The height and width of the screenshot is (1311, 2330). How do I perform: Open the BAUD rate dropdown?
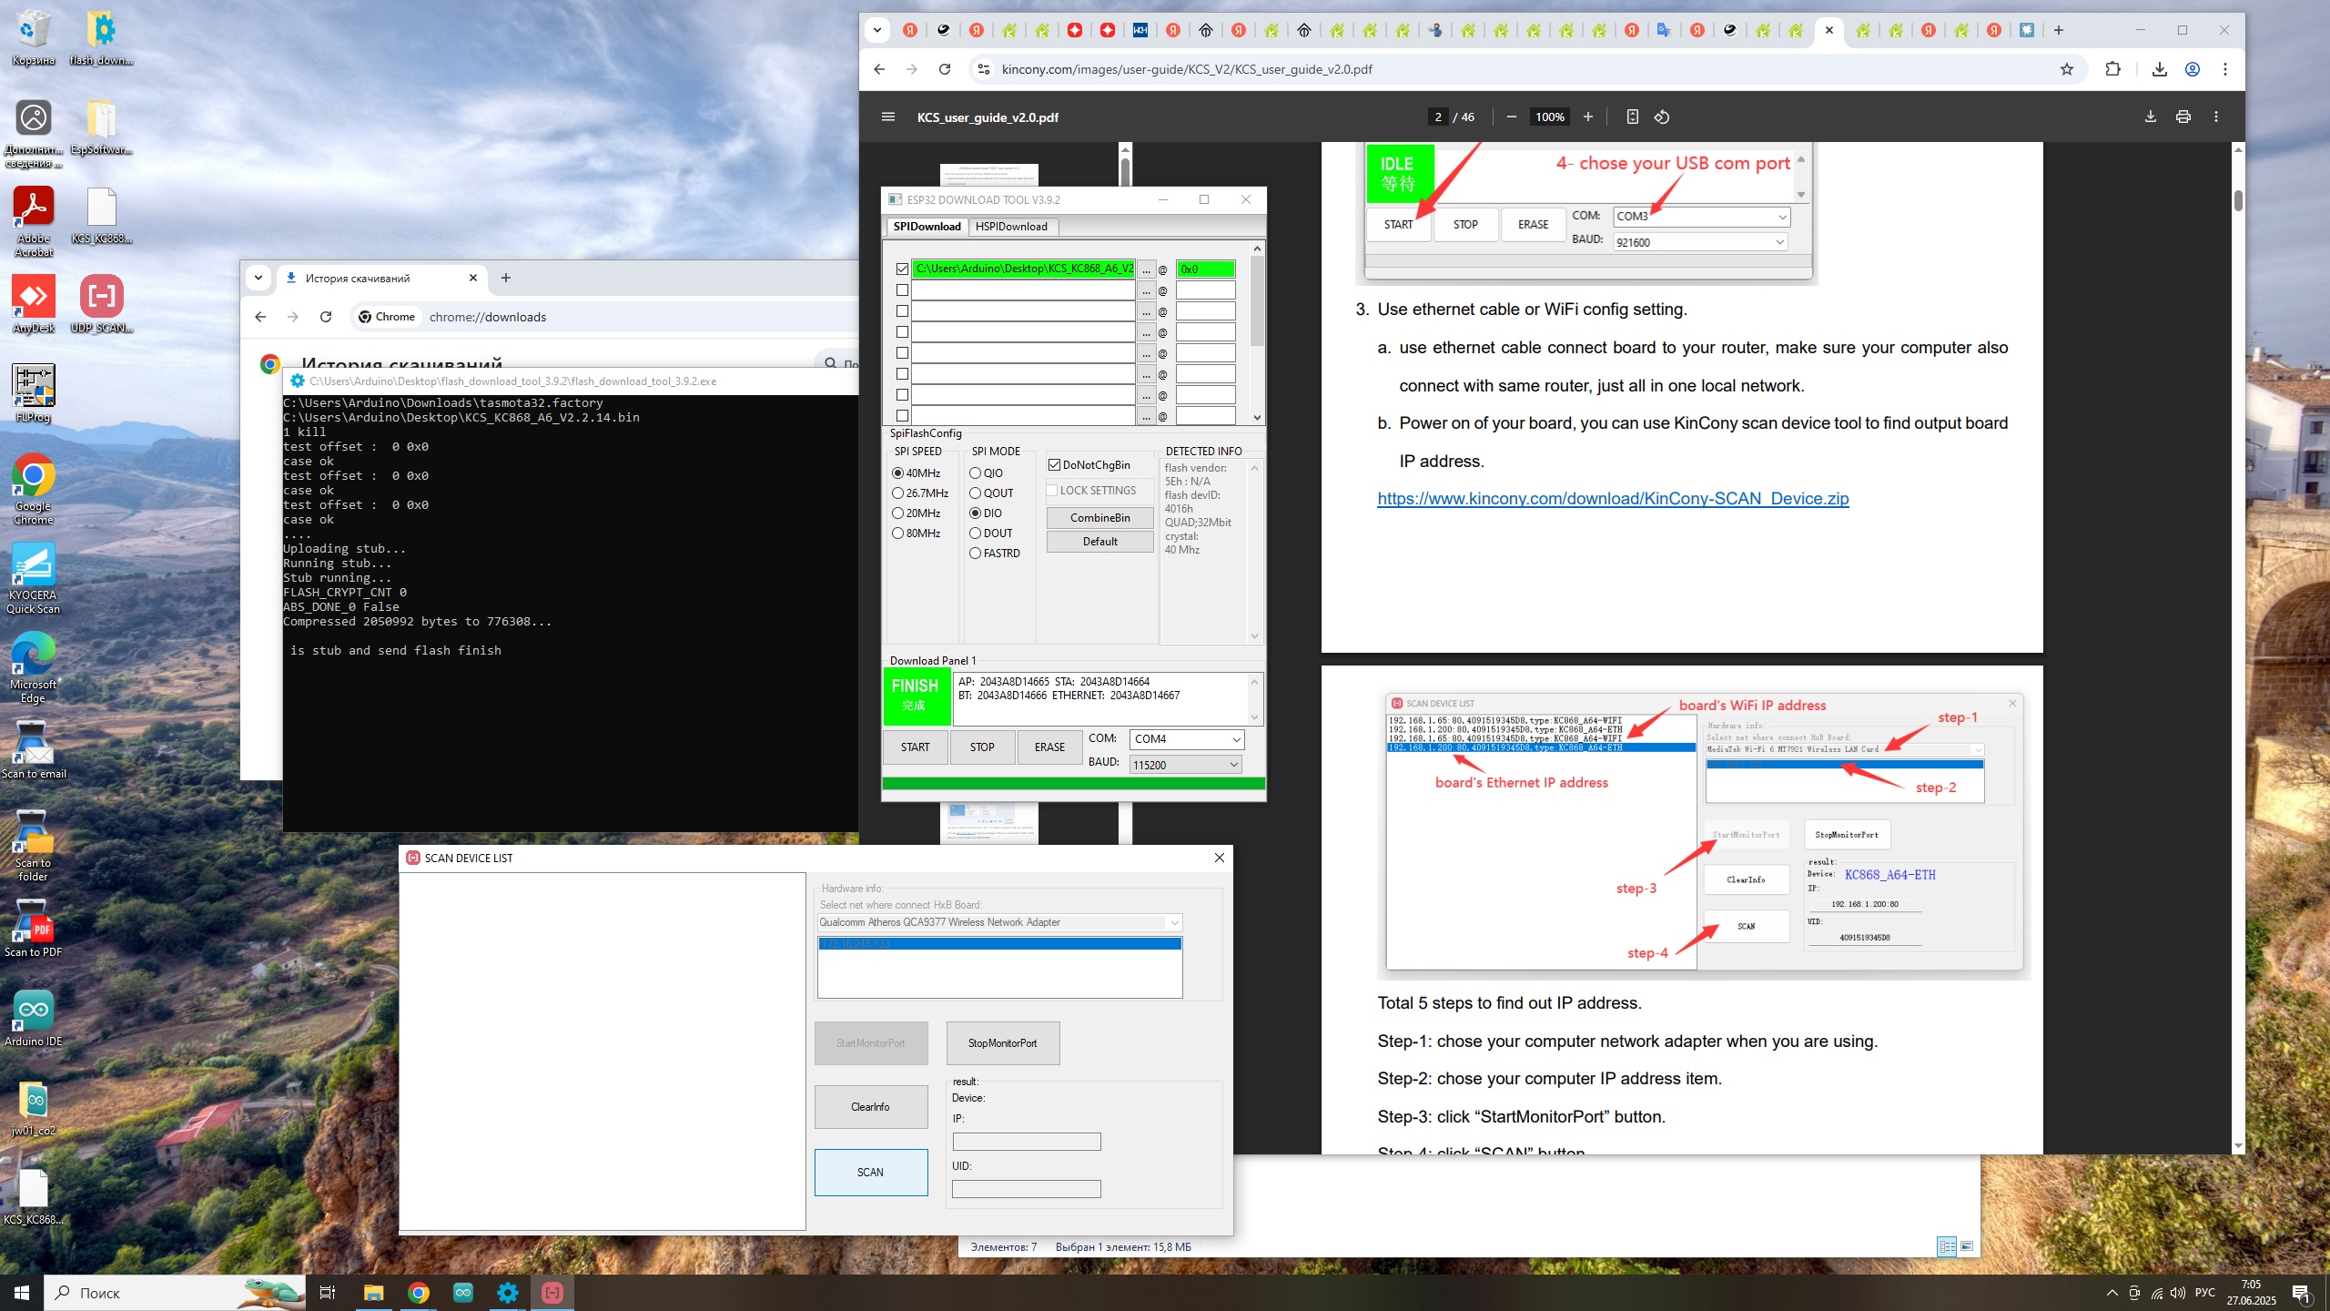click(1233, 765)
